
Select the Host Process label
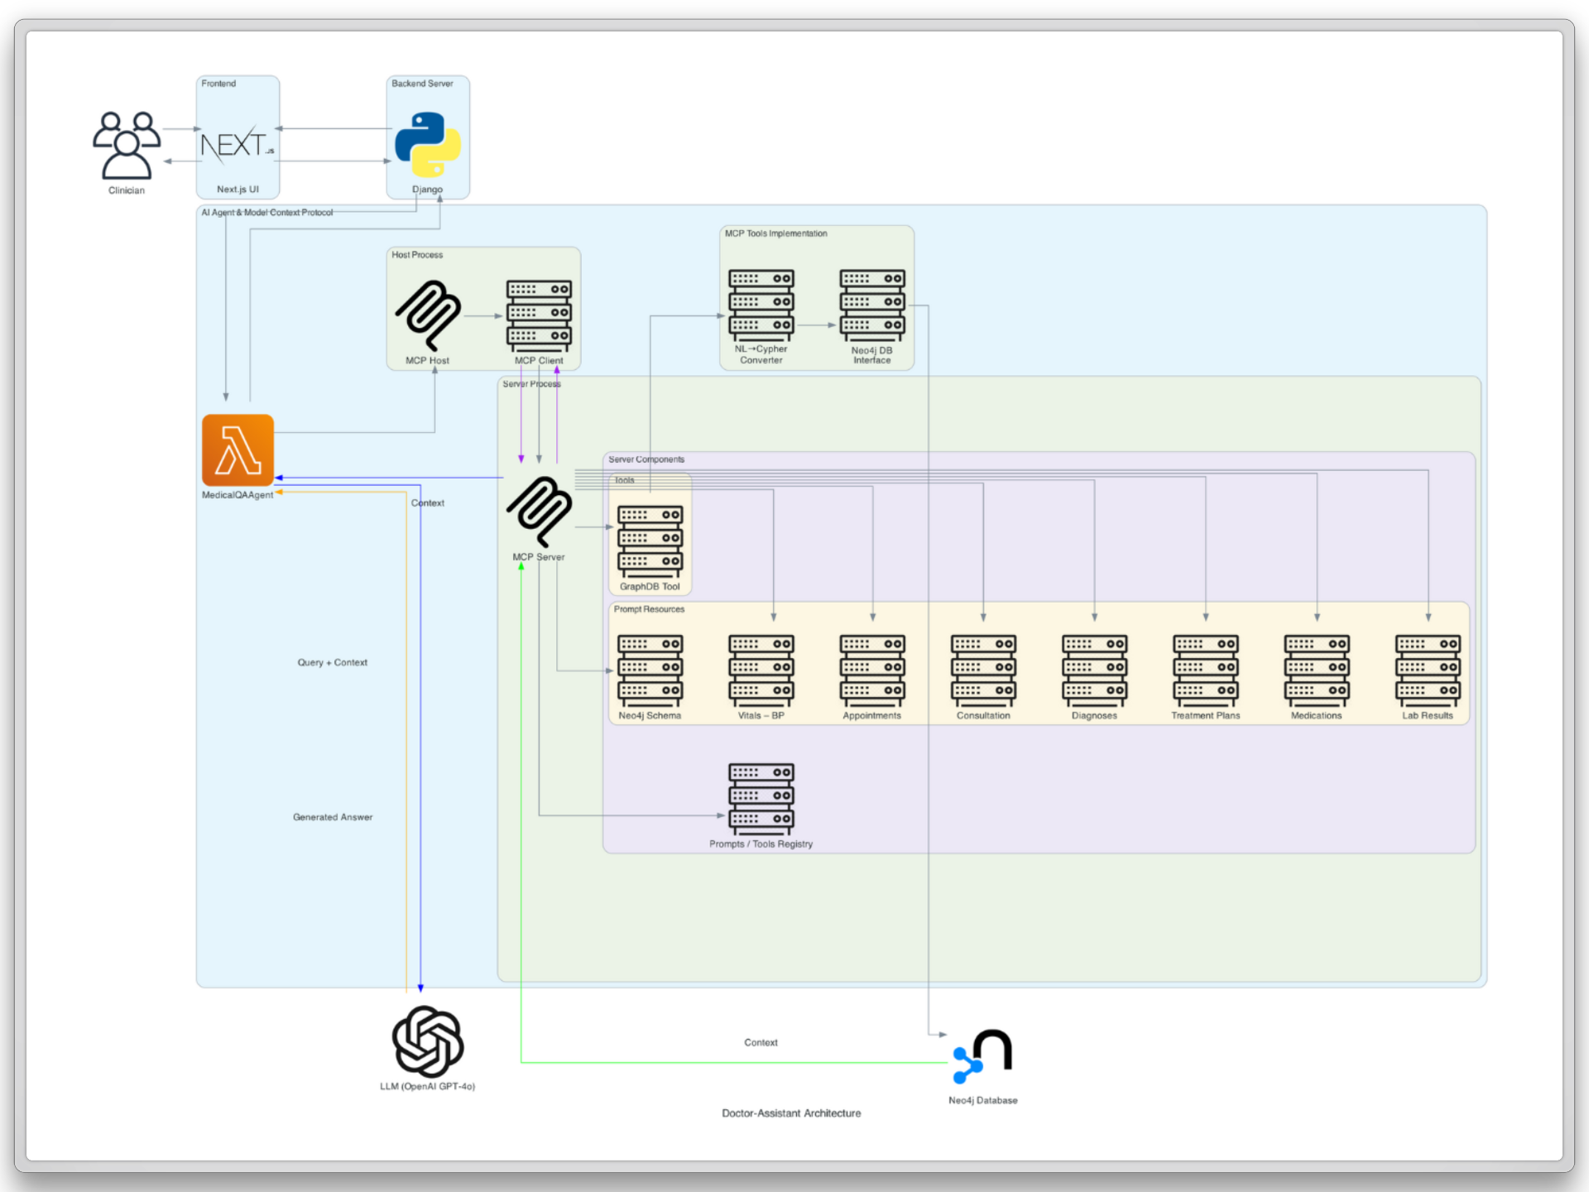[x=417, y=255]
